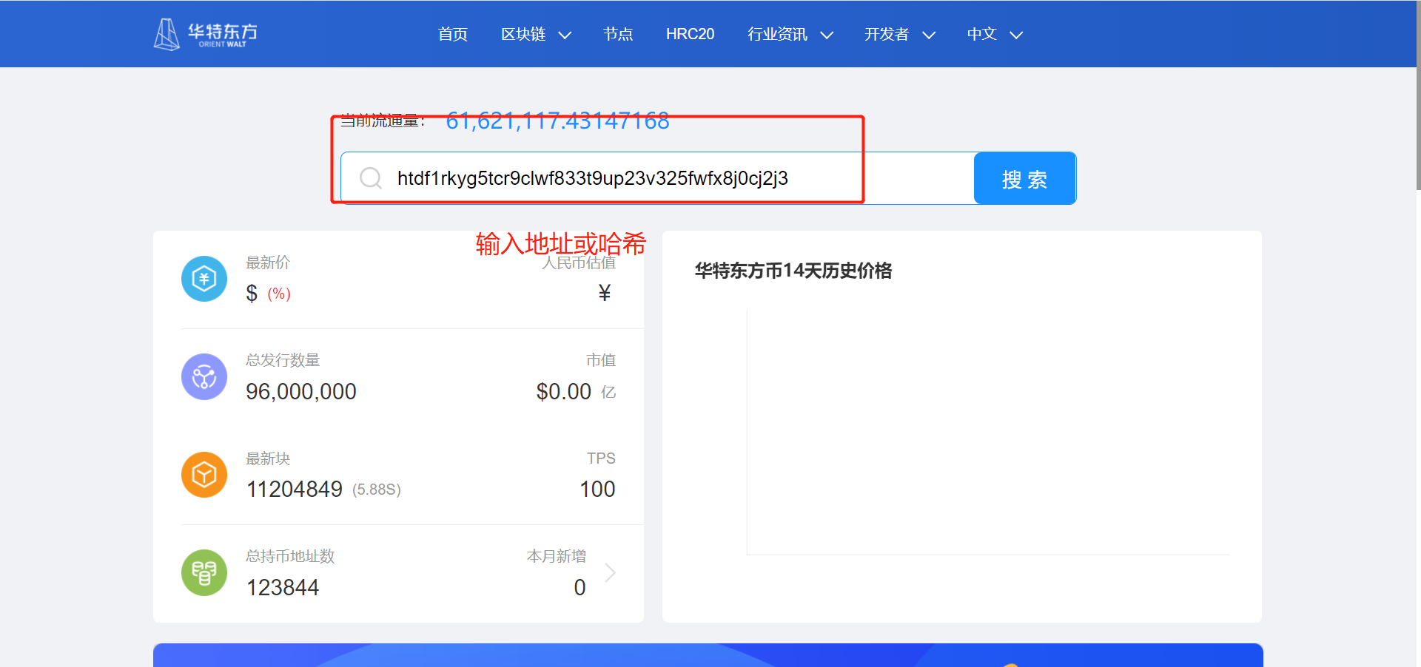Click the magnifying glass search icon
This screenshot has height=667, width=1421.
pyautogui.click(x=370, y=177)
